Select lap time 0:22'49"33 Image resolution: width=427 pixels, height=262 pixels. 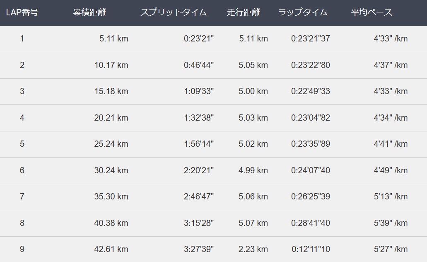pyautogui.click(x=311, y=91)
